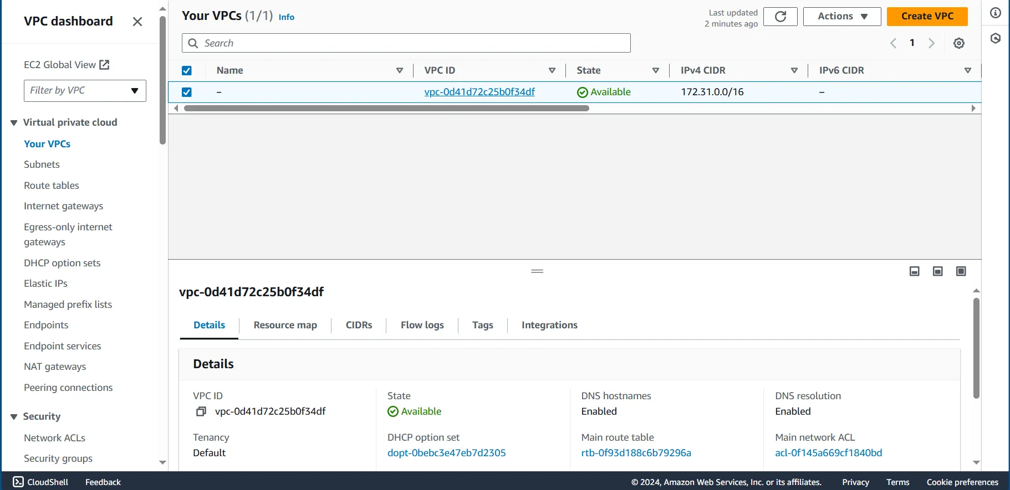Open Managed prefix lists
Image resolution: width=1010 pixels, height=490 pixels.
point(68,305)
